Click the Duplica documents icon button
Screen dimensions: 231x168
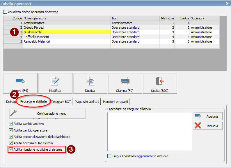(90, 81)
